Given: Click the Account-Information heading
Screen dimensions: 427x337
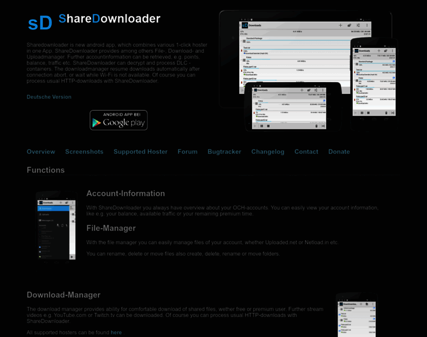Looking at the screenshot, I should point(125,193).
